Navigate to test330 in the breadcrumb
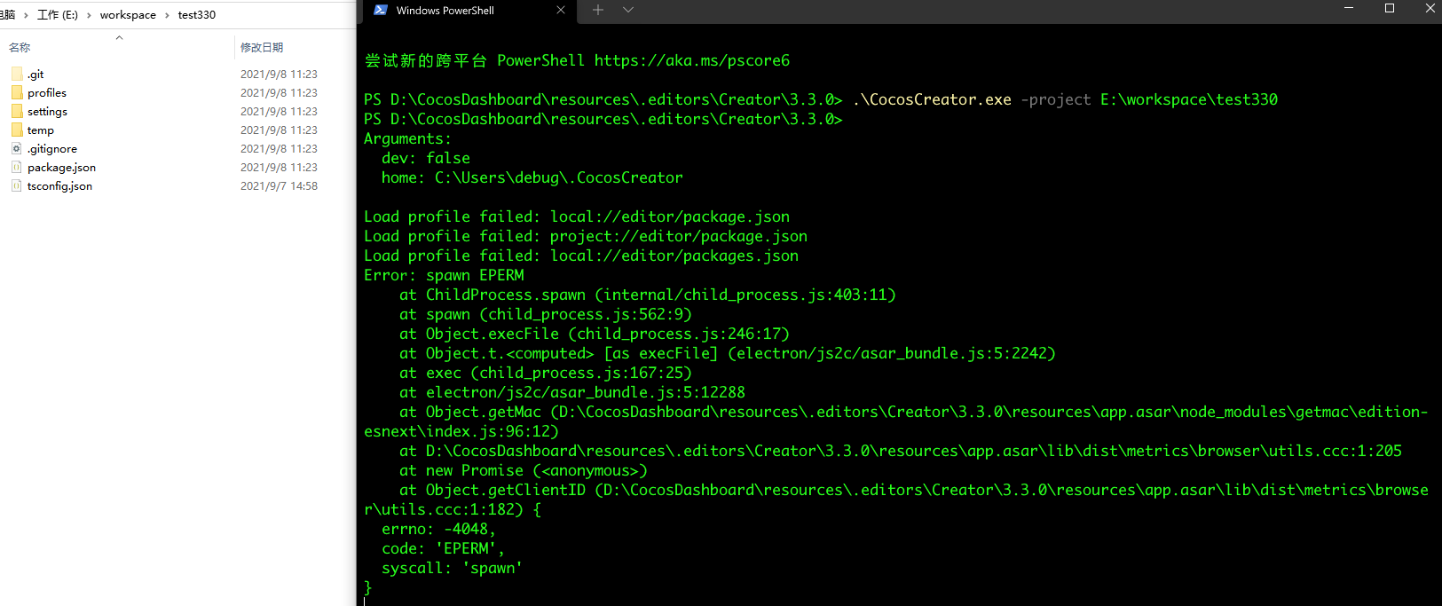This screenshot has width=1442, height=606. [x=197, y=15]
